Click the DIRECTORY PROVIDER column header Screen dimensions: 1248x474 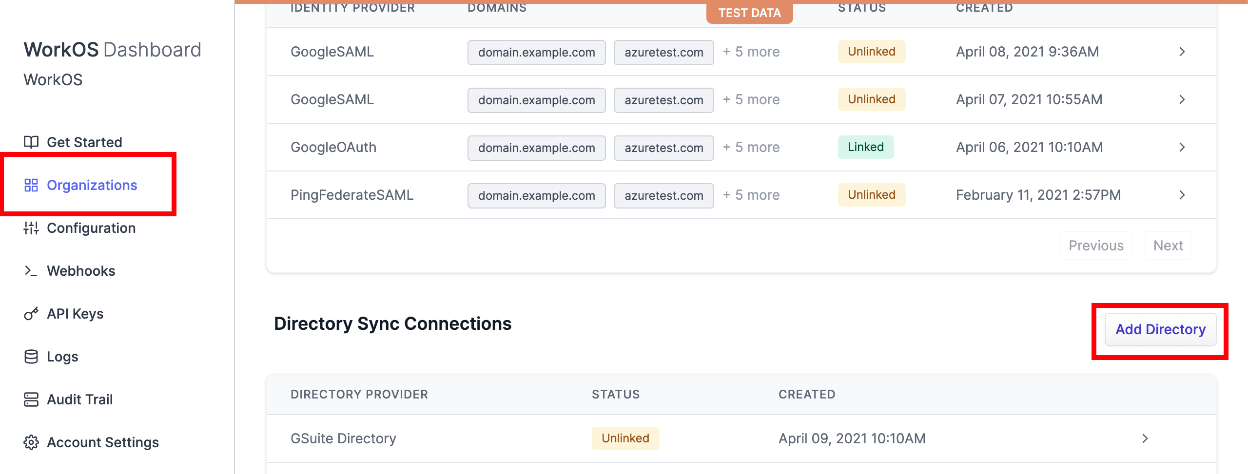click(x=359, y=395)
